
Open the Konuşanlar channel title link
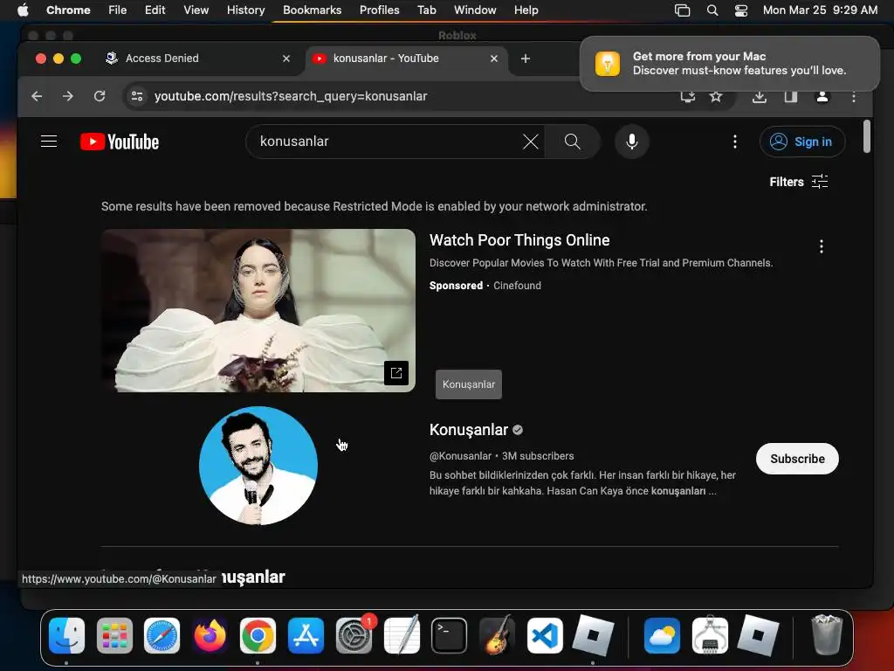[x=469, y=430]
